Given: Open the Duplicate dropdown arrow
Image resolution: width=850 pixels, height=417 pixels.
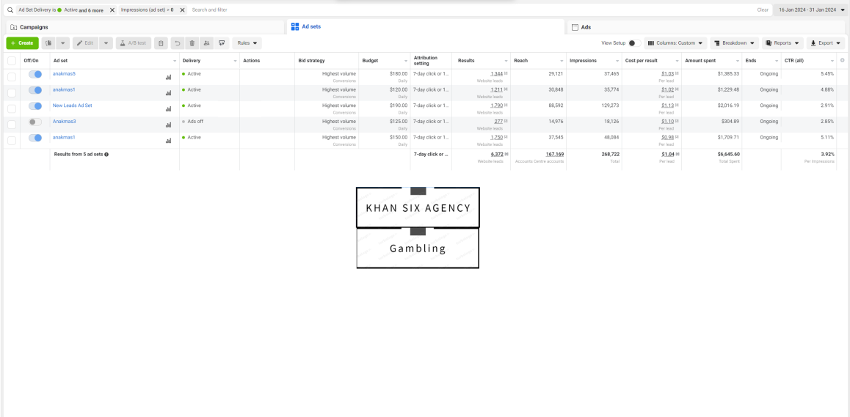Looking at the screenshot, I should [63, 43].
